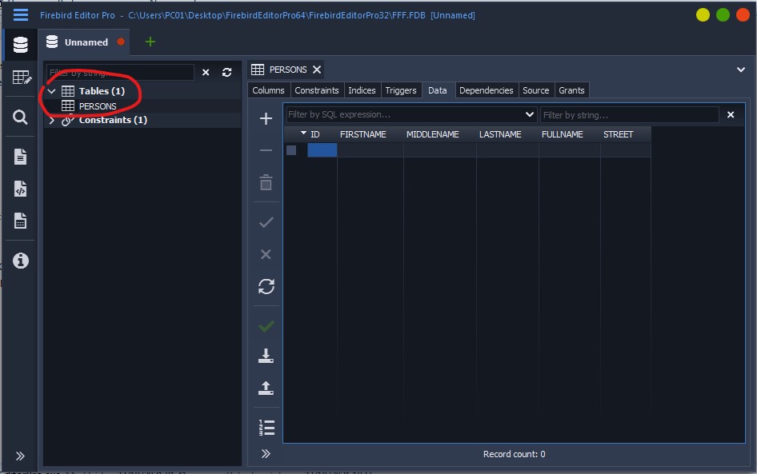Add a new connection with green plus
The image size is (757, 474).
point(150,42)
